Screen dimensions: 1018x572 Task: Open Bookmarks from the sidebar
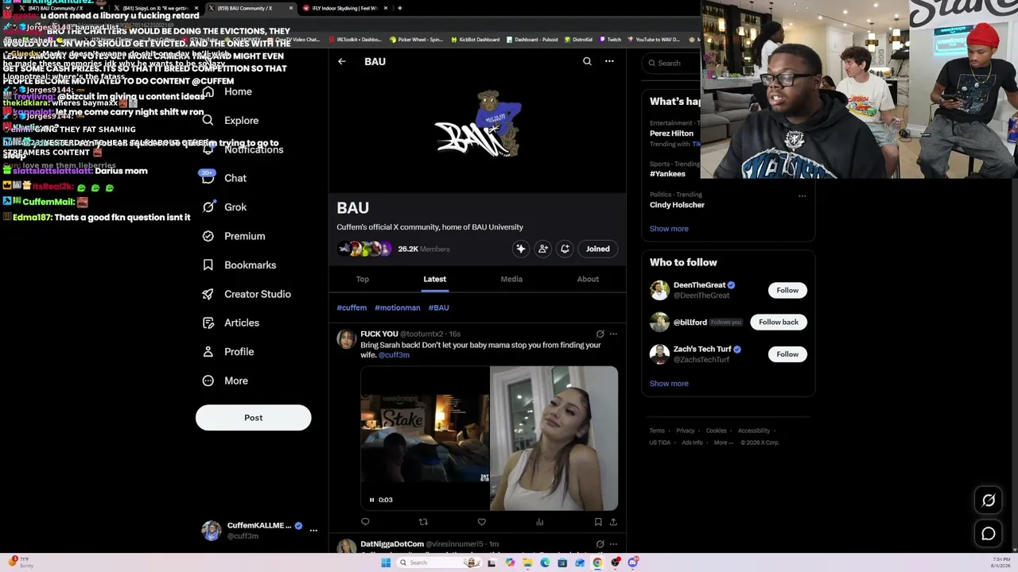tap(239, 265)
